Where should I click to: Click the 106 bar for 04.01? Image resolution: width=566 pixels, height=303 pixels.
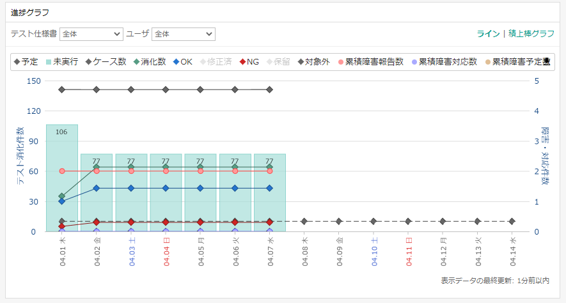point(62,178)
